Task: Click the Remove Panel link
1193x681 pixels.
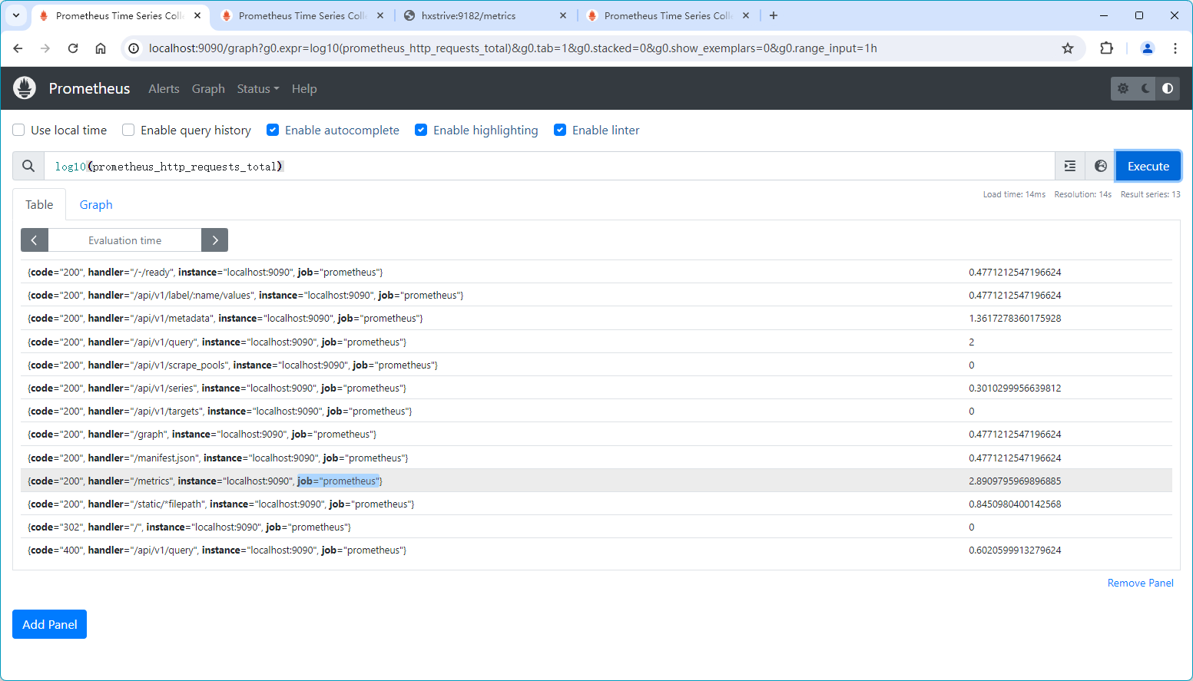Action: [x=1140, y=583]
